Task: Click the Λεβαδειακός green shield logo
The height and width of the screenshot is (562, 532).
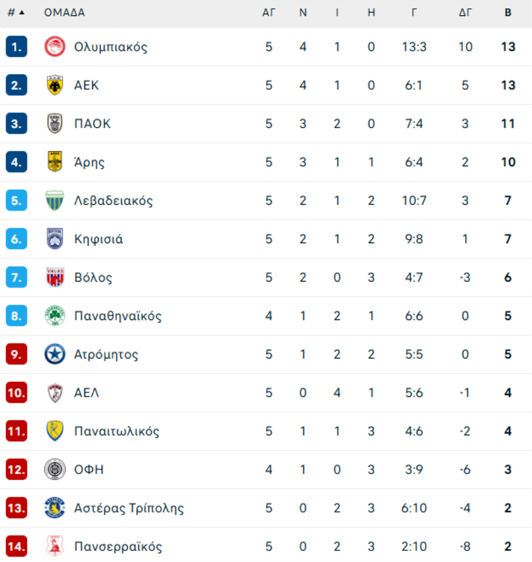Action: (55, 201)
